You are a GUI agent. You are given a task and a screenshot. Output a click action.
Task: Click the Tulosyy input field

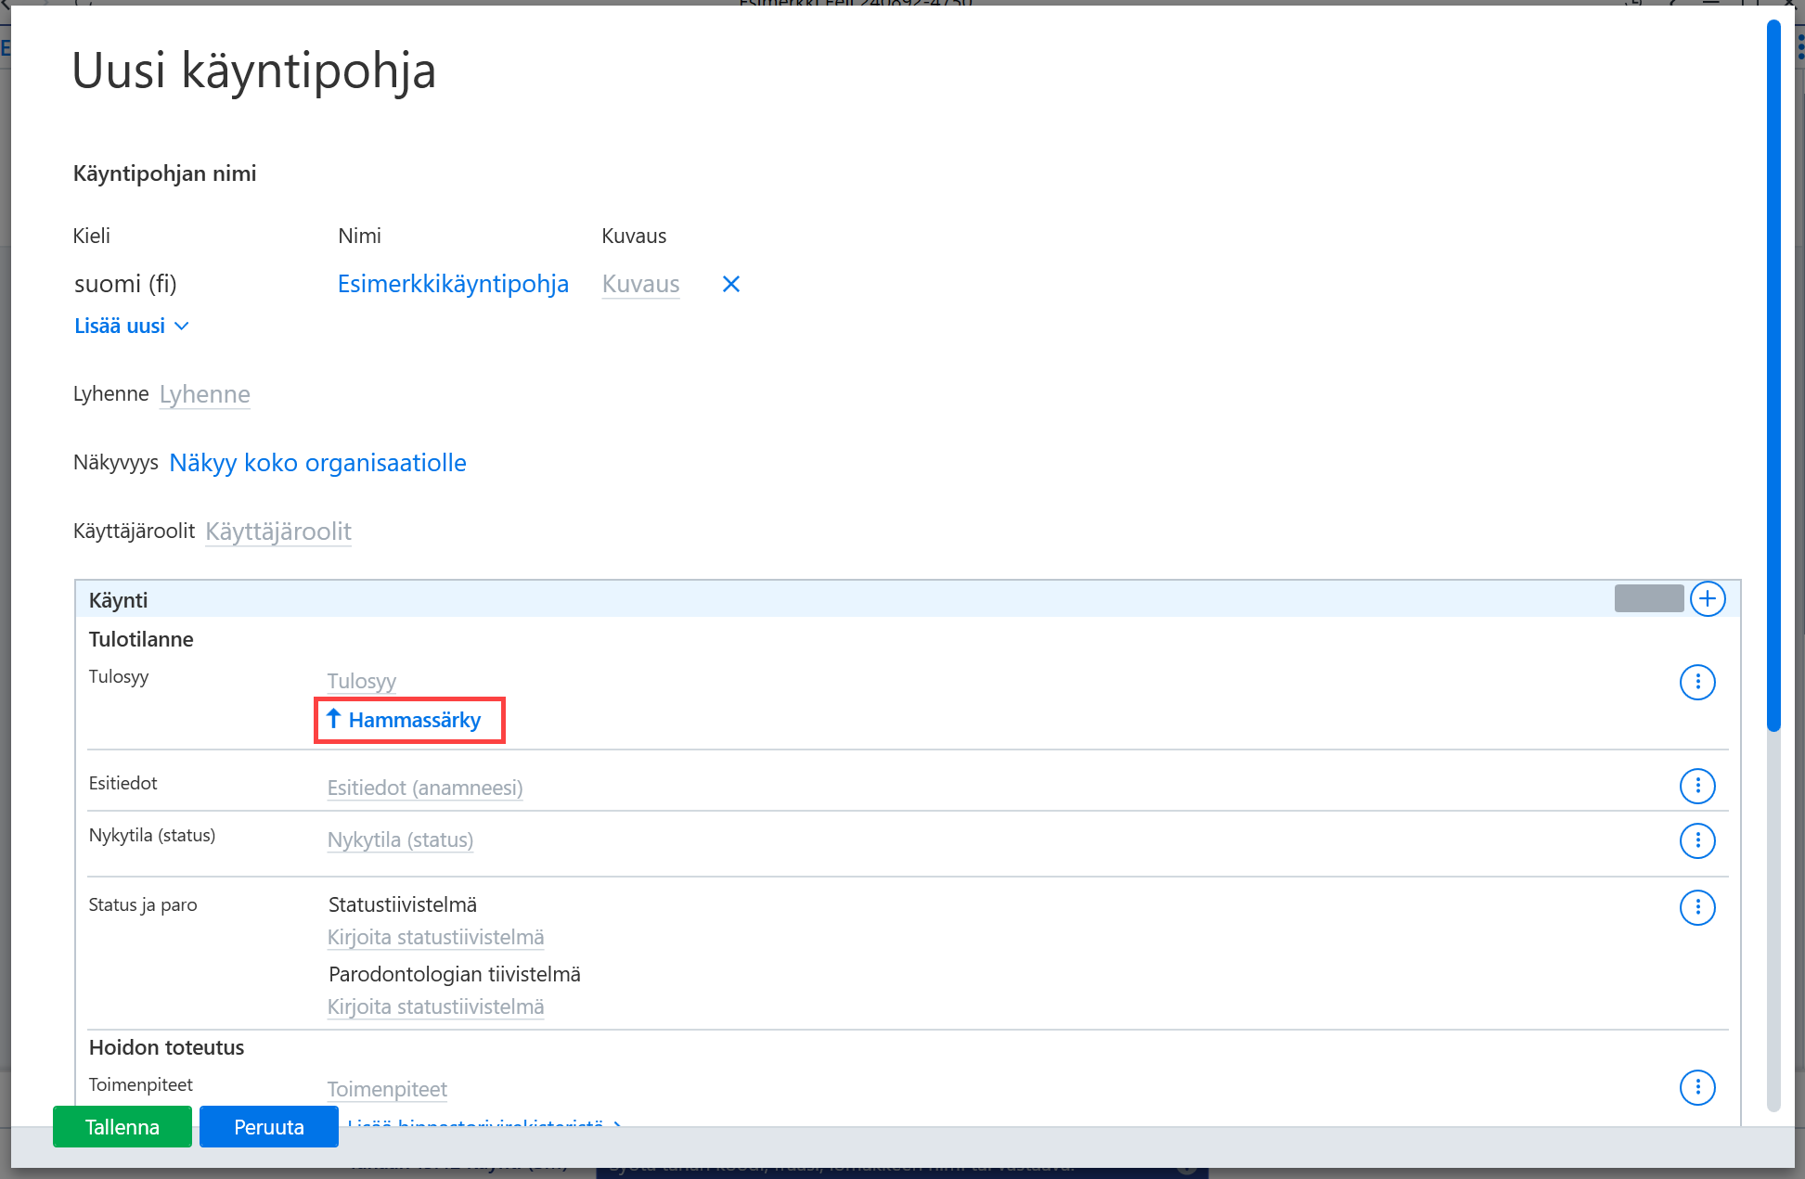point(362,681)
